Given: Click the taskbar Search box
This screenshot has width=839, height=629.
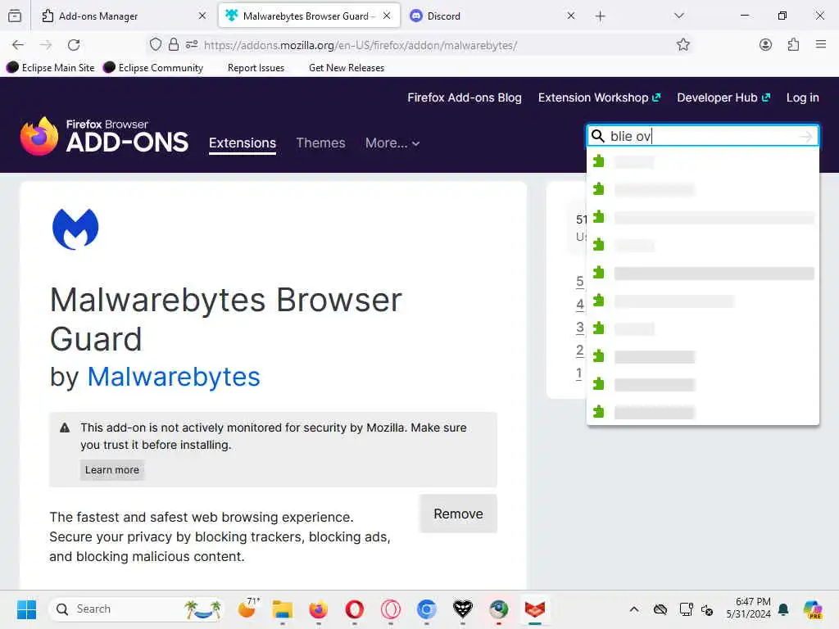Looking at the screenshot, I should point(135,609).
